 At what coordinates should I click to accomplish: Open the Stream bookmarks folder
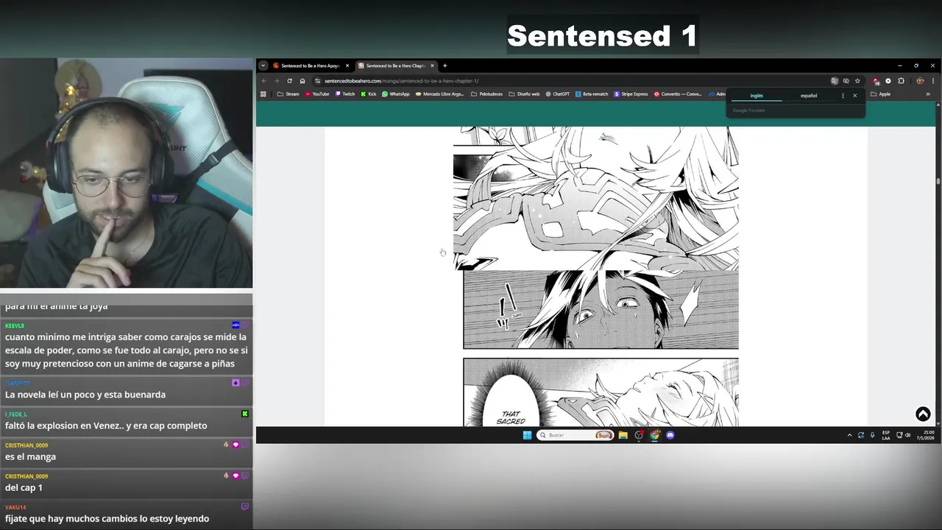click(288, 94)
